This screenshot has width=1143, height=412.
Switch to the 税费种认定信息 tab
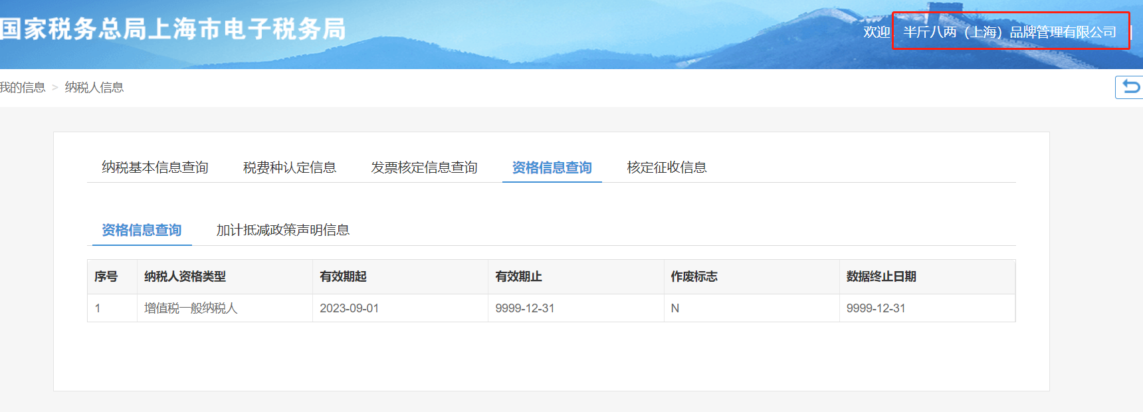[289, 167]
